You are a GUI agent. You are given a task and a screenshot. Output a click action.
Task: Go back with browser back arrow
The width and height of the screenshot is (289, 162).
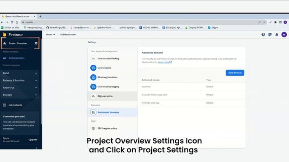click(x=2, y=22)
